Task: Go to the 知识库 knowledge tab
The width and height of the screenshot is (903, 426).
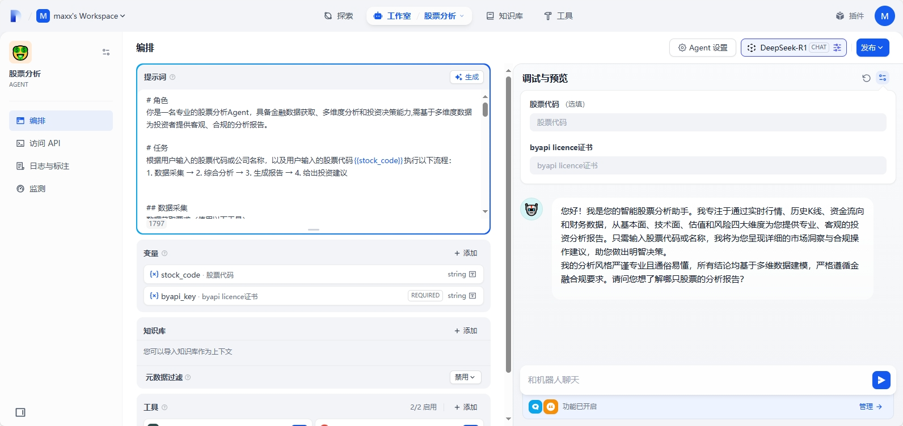Action: [505, 16]
